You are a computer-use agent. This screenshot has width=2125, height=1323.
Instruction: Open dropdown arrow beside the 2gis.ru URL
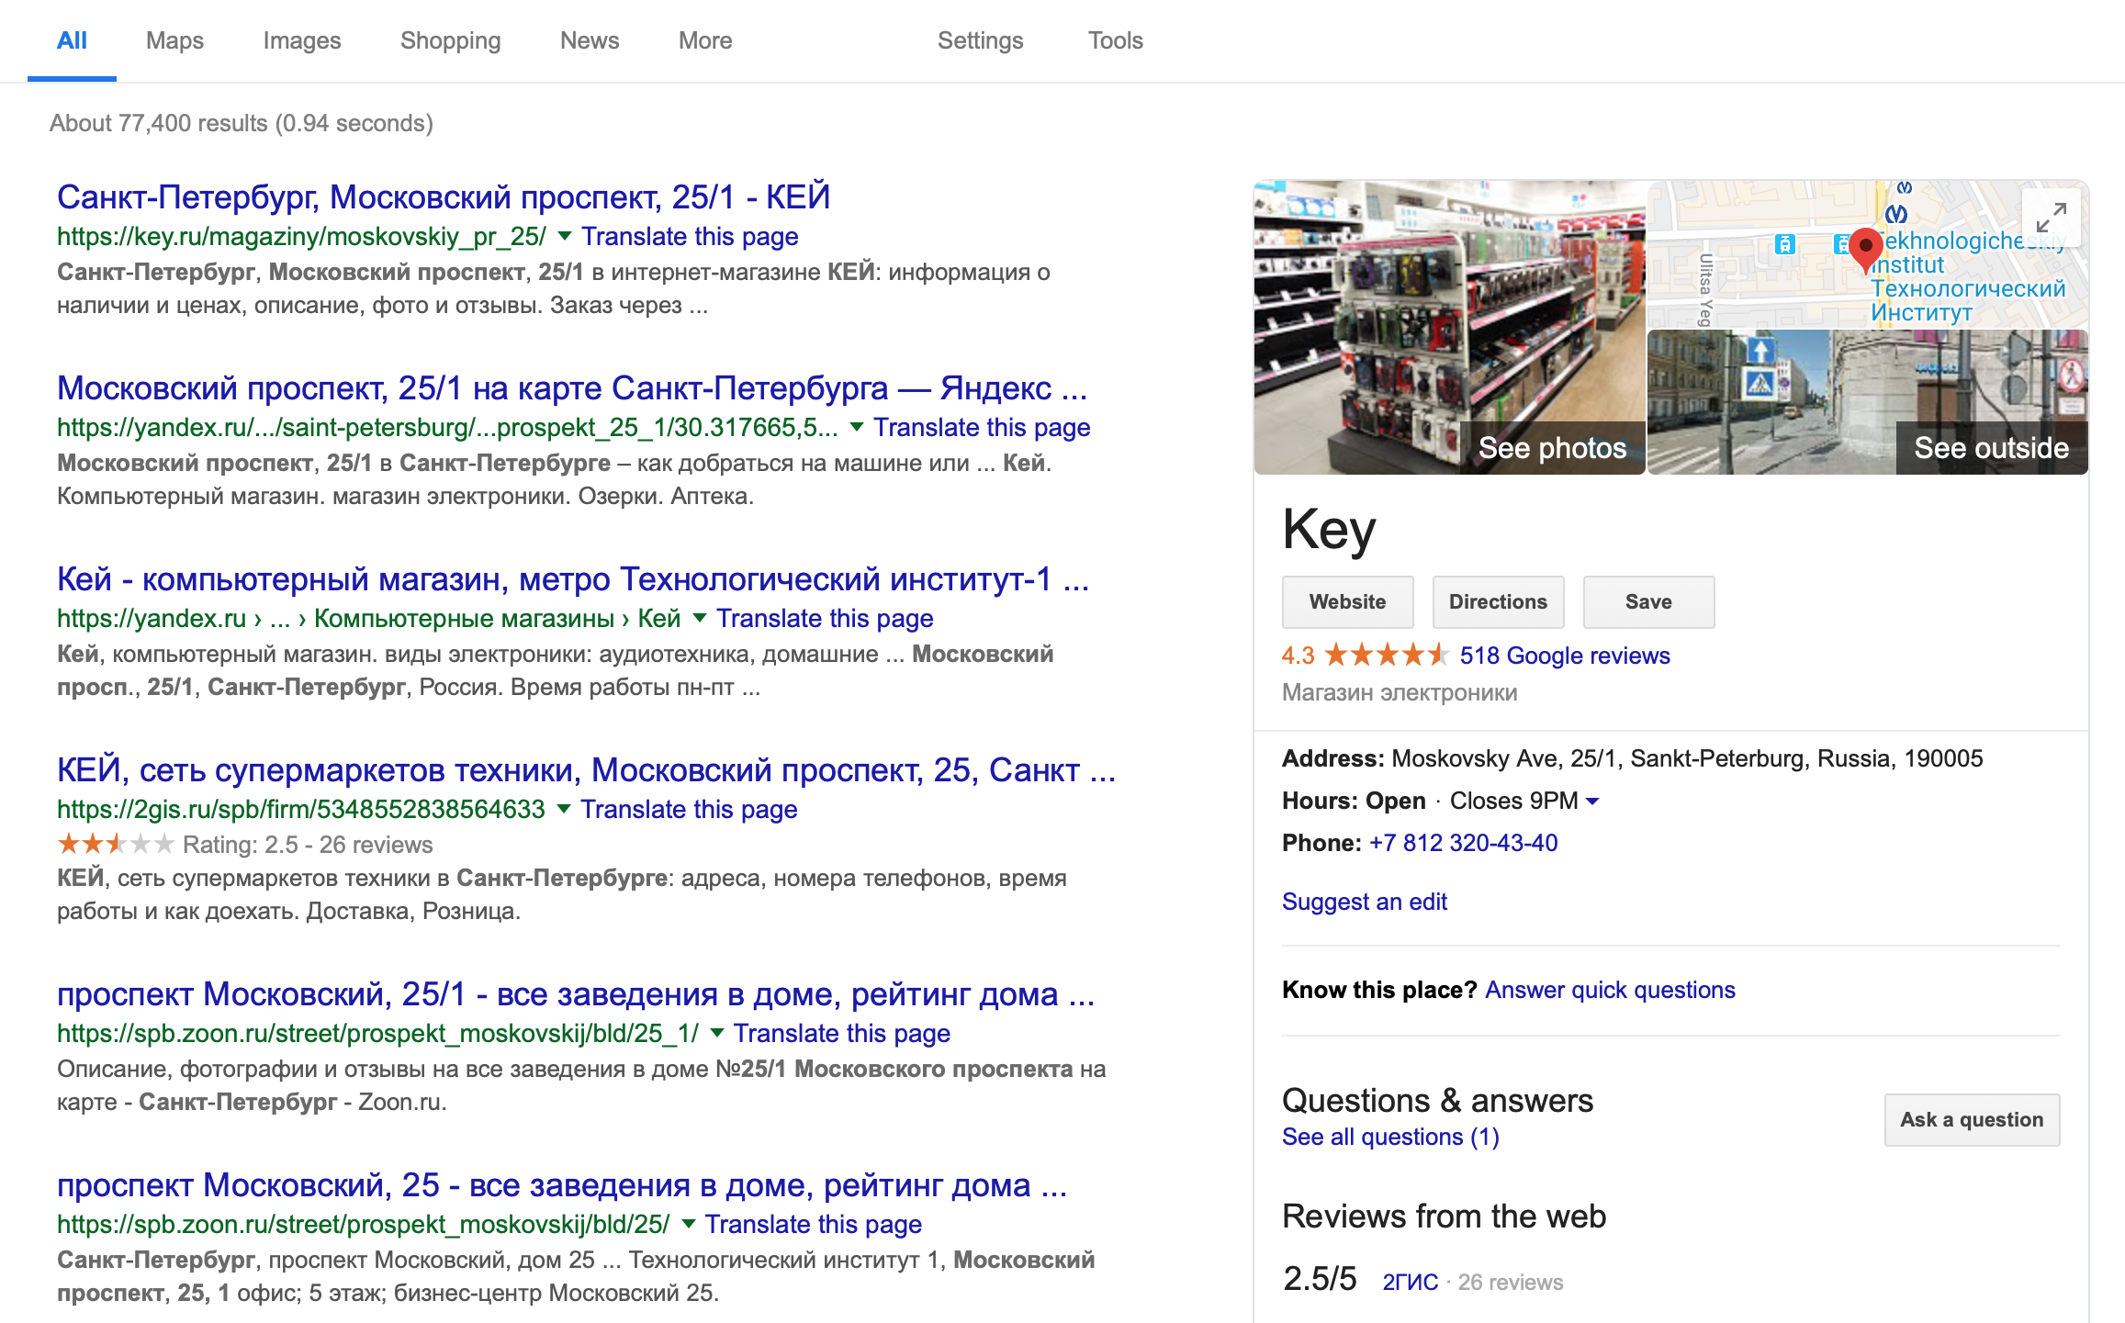pyautogui.click(x=564, y=810)
